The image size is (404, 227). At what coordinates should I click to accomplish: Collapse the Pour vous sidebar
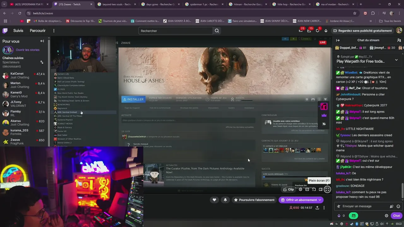click(x=42, y=41)
